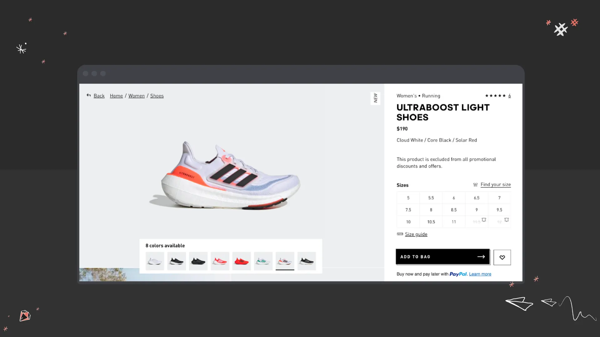Click the ruler icon beside Size guide

(x=400, y=234)
